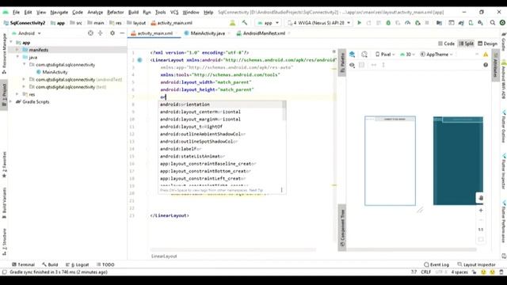Screen dimensions: 507x285
Task: Open the Pixel device preview dropdown
Action: tap(385, 55)
